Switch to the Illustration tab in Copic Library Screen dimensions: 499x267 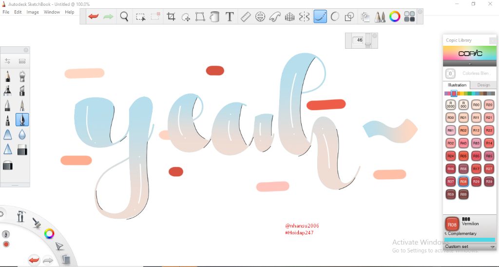coord(457,85)
